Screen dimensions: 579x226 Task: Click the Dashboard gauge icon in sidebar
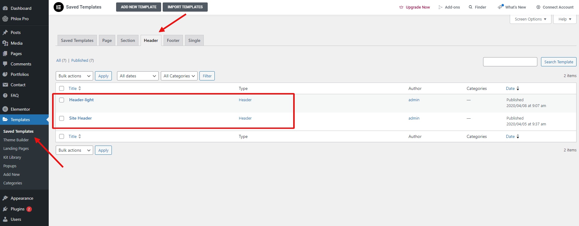pos(5,8)
